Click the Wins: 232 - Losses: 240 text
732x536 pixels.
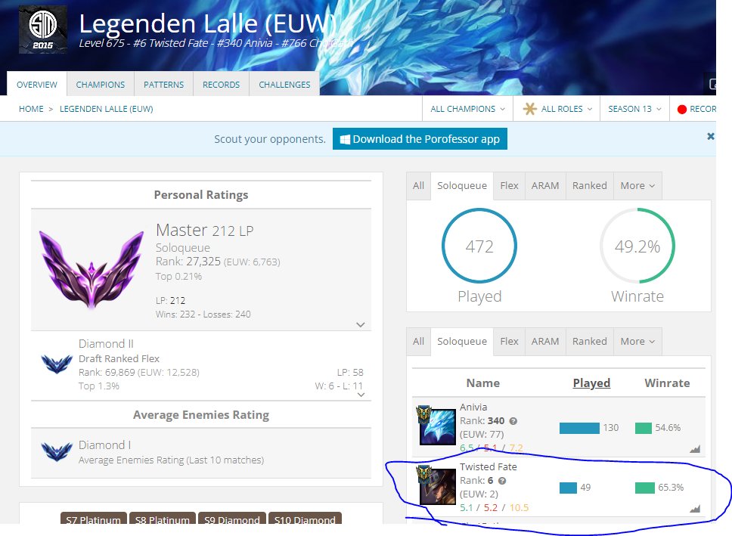click(203, 314)
